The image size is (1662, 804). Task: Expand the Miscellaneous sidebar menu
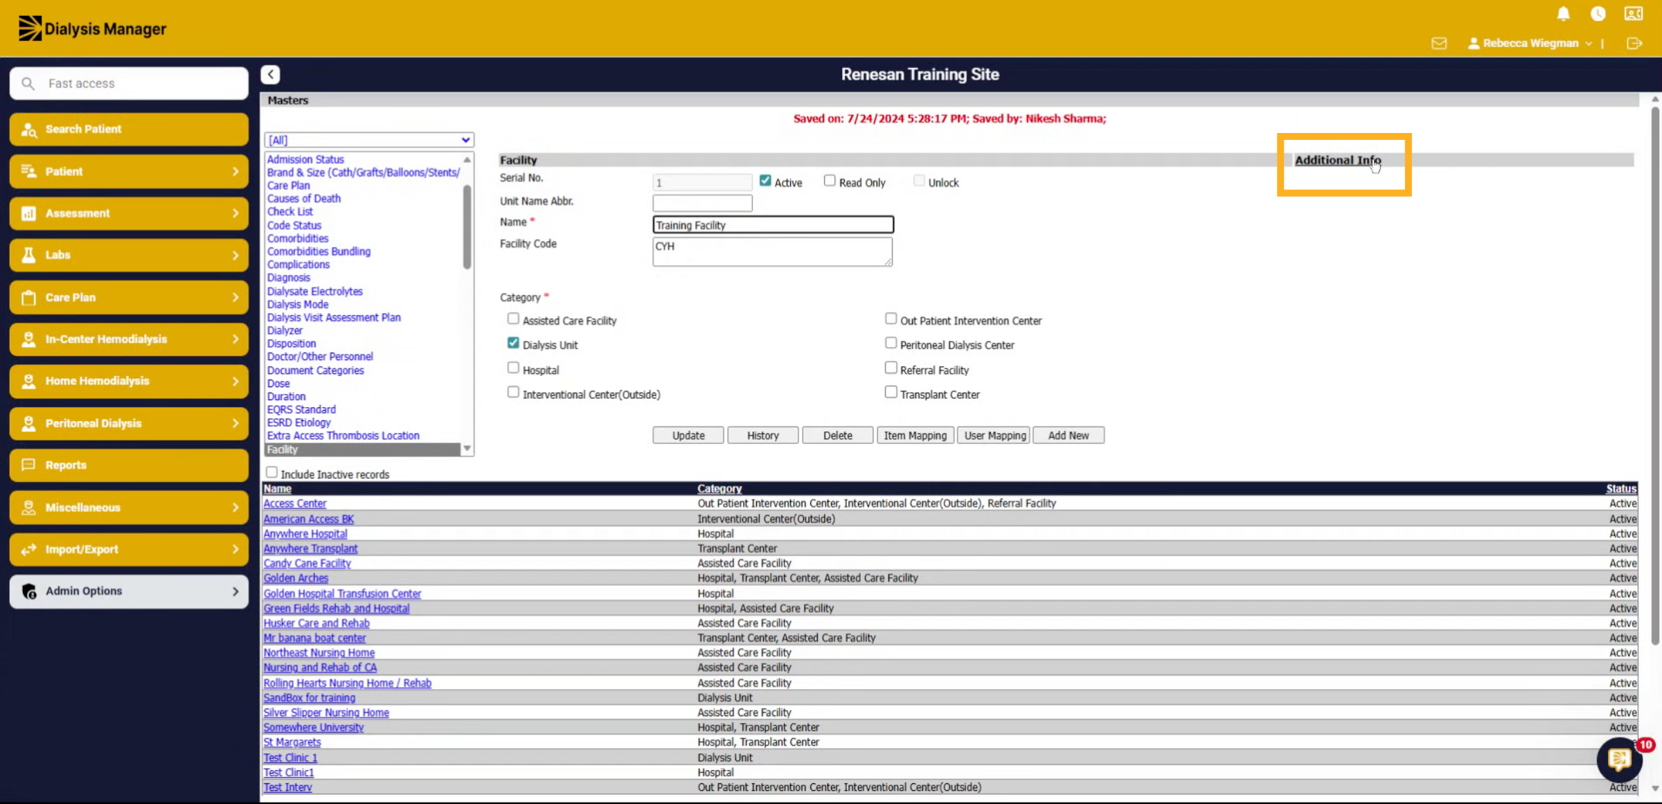129,508
